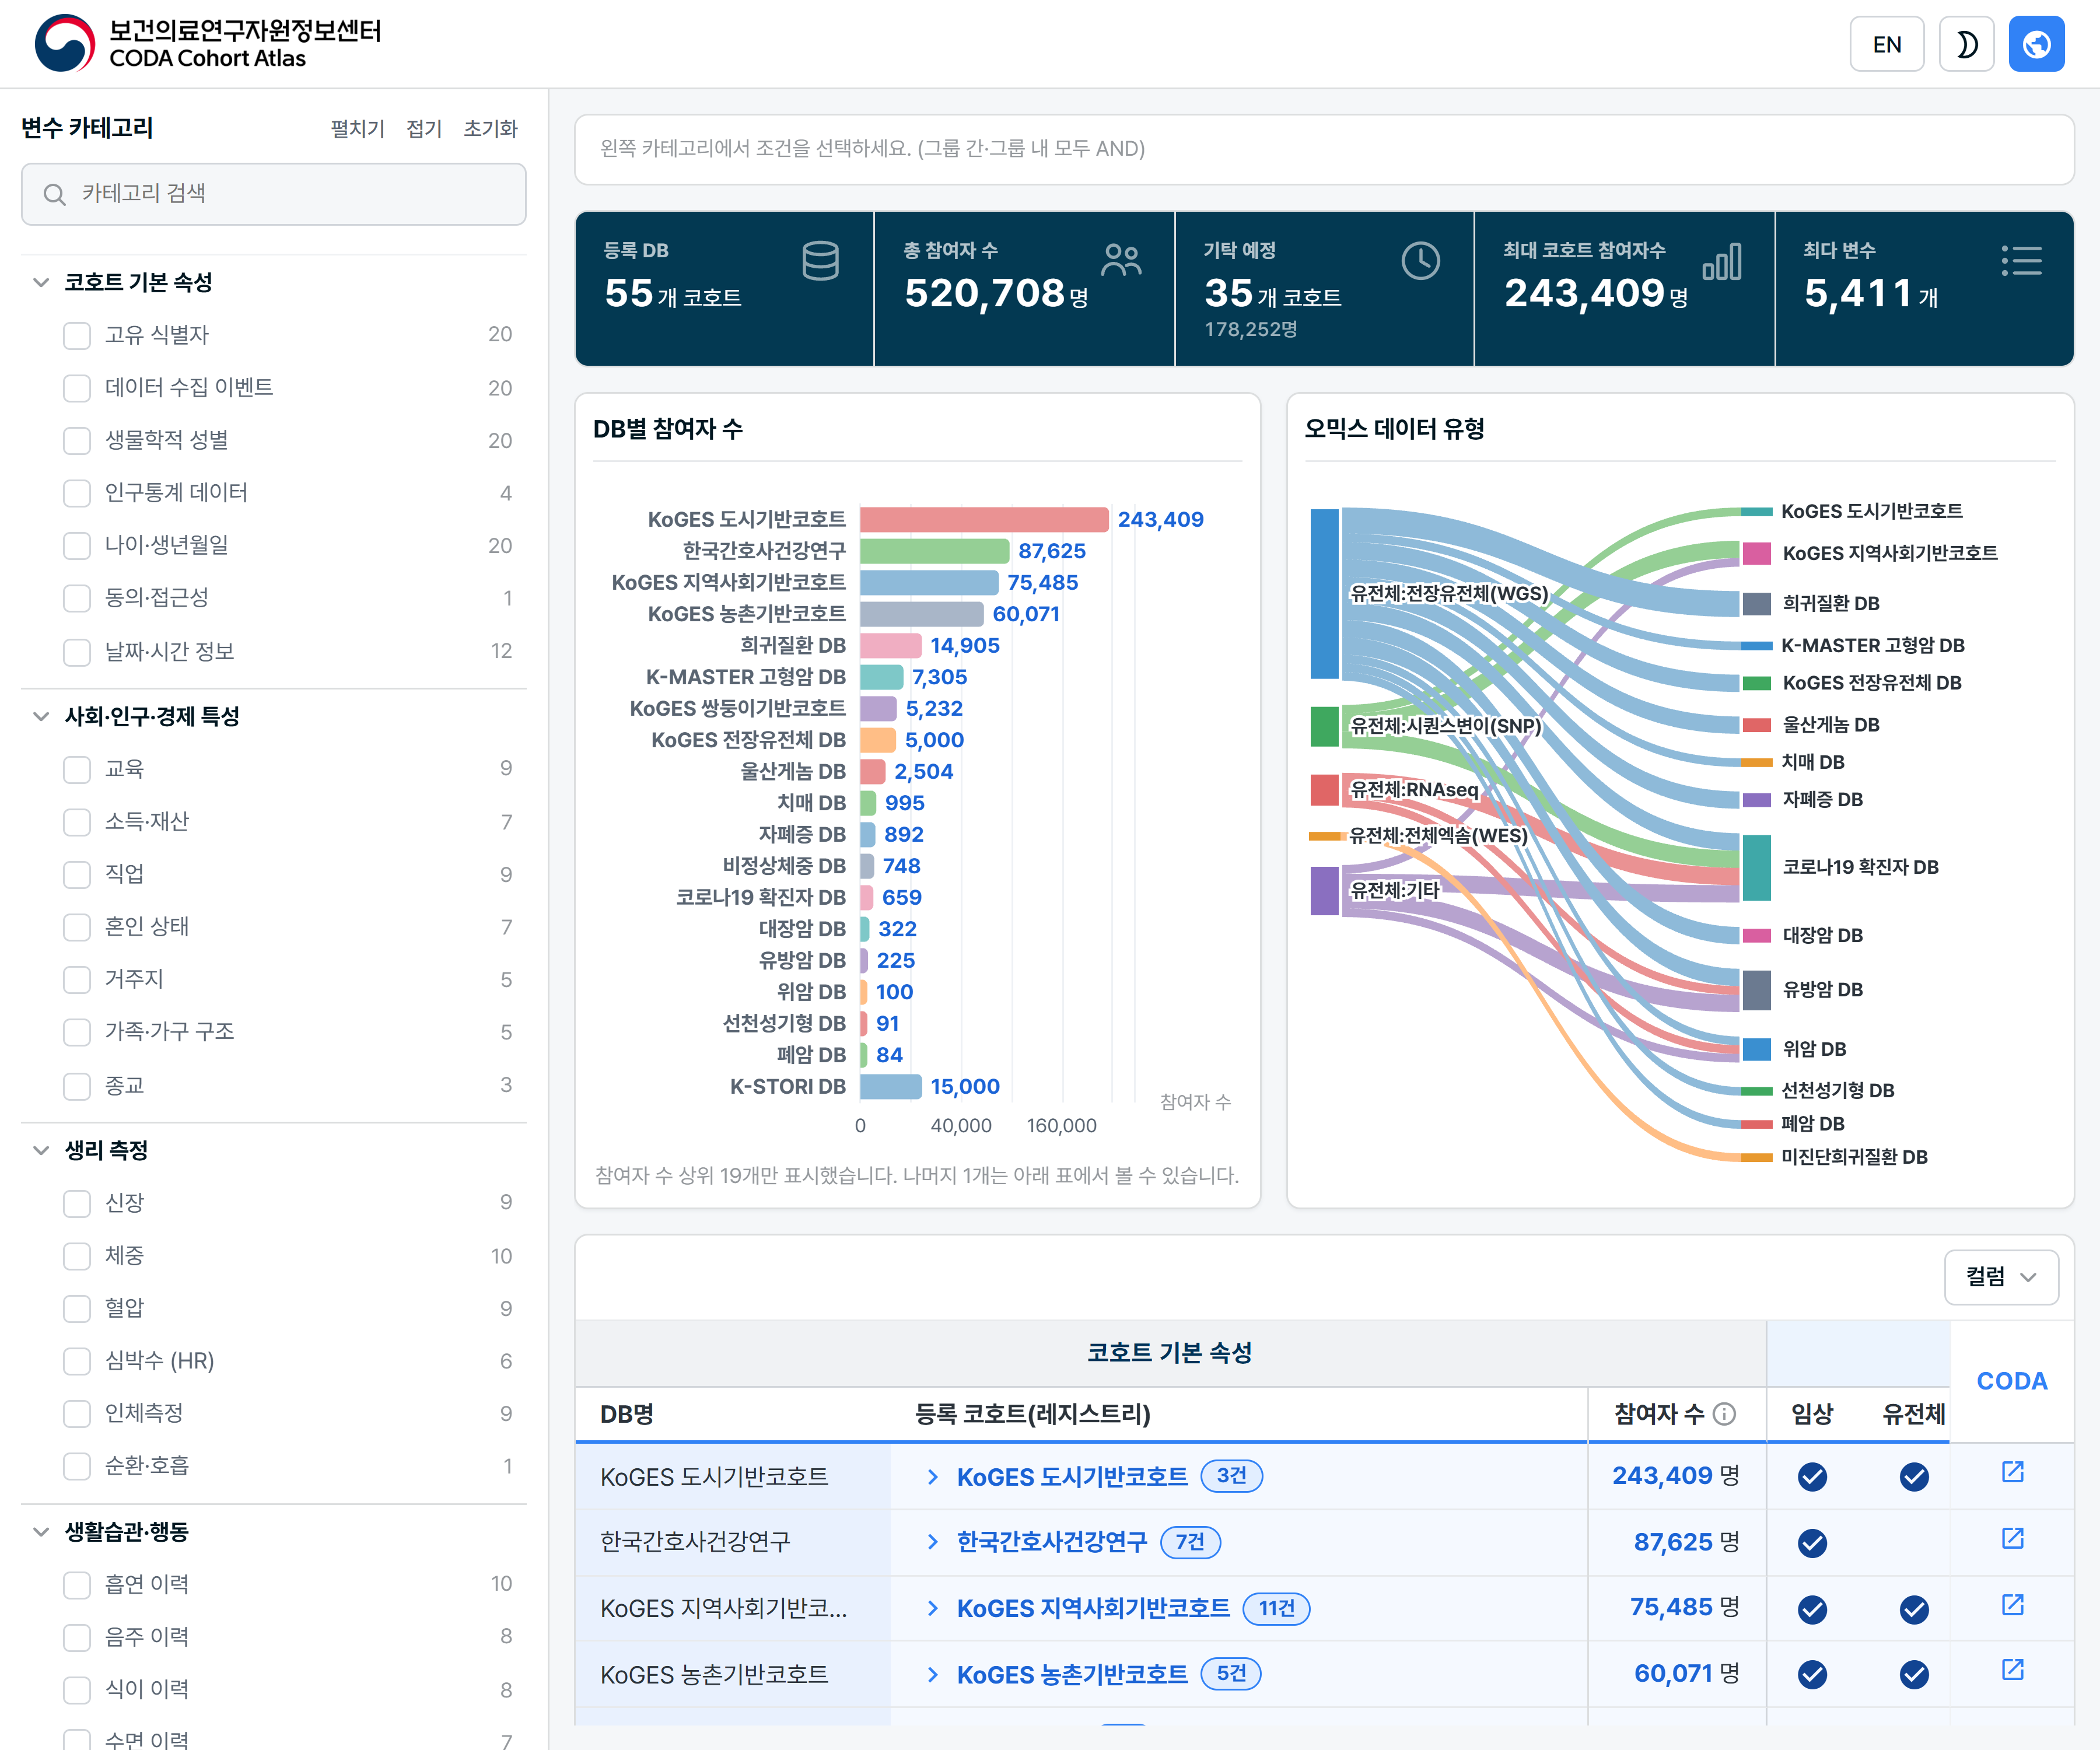
Task: Collapse the 생활습관·행동 category
Action: click(41, 1531)
